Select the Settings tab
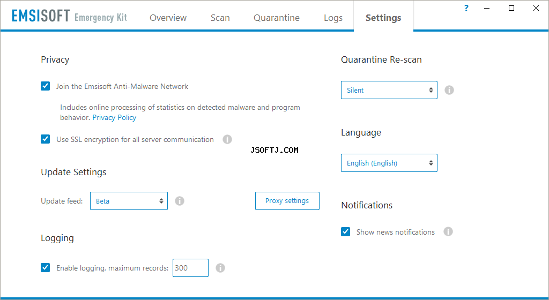This screenshot has height=300, width=549. pos(383,18)
